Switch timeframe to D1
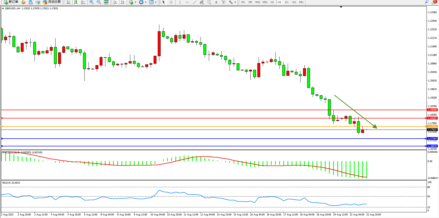 click(x=287, y=2)
